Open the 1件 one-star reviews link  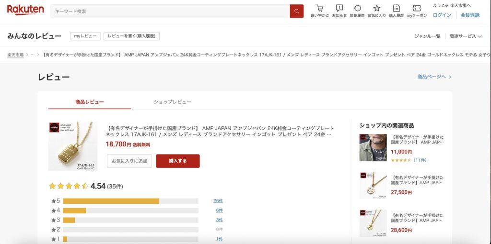pyautogui.click(x=220, y=239)
